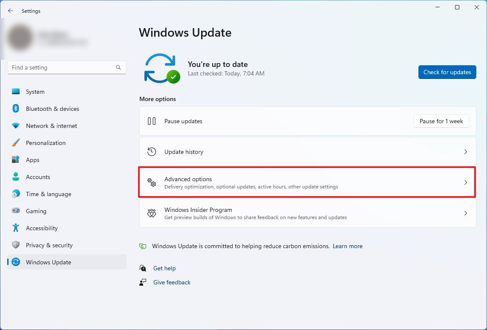Image resolution: width=487 pixels, height=330 pixels.
Task: Open Advanced options chevron arrow
Action: 466,182
